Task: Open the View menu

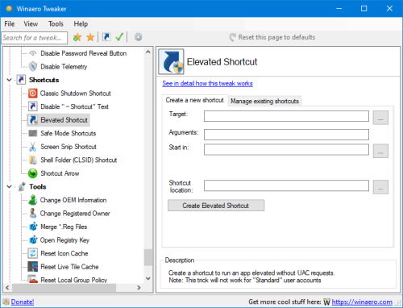Action: (31, 24)
